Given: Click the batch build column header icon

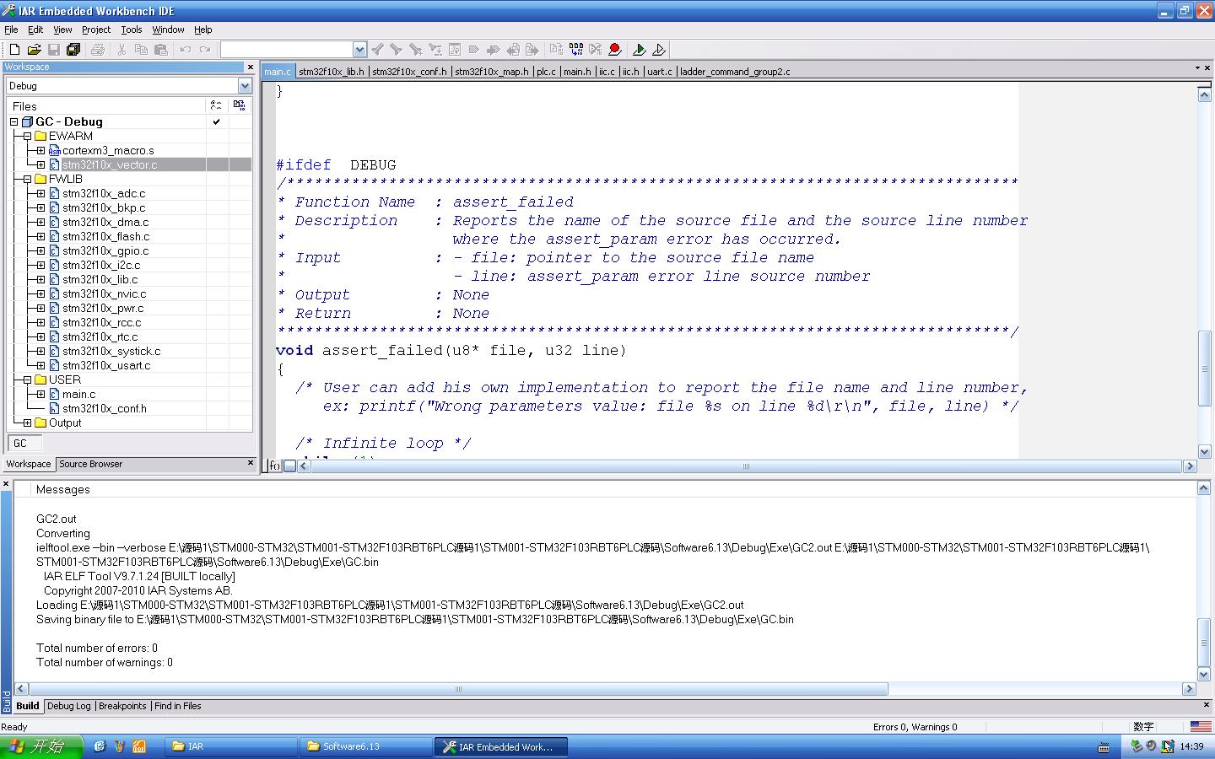Looking at the screenshot, I should (x=240, y=105).
